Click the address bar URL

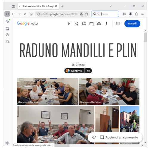(60, 14)
